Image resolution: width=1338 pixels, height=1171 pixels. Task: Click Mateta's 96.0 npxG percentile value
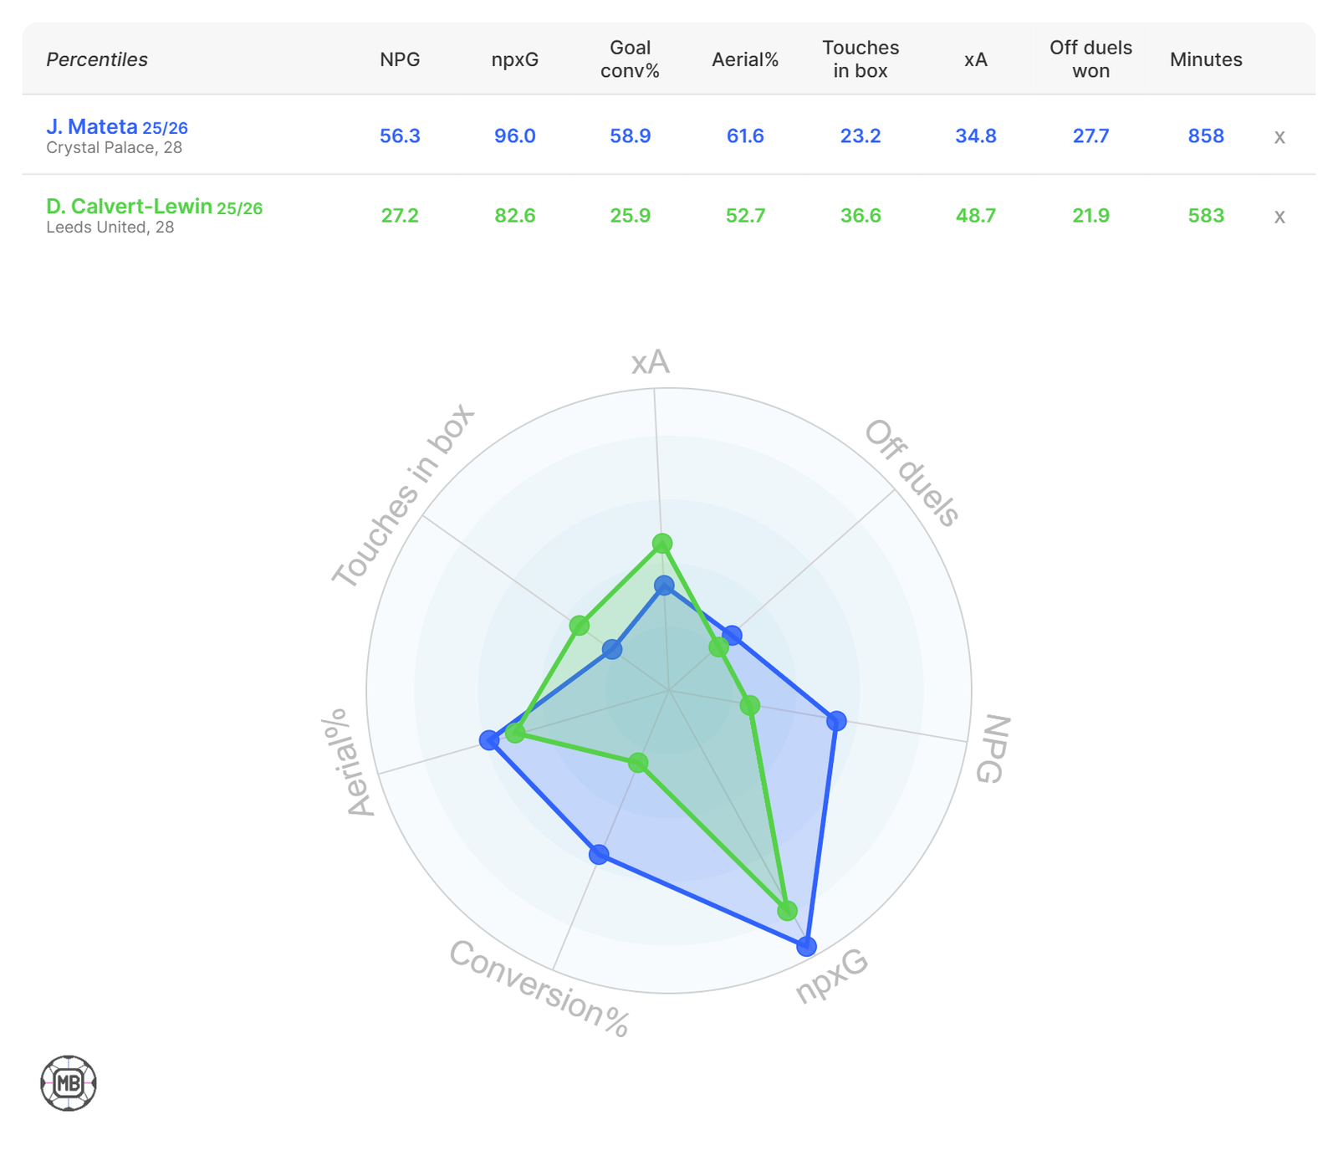(x=514, y=136)
